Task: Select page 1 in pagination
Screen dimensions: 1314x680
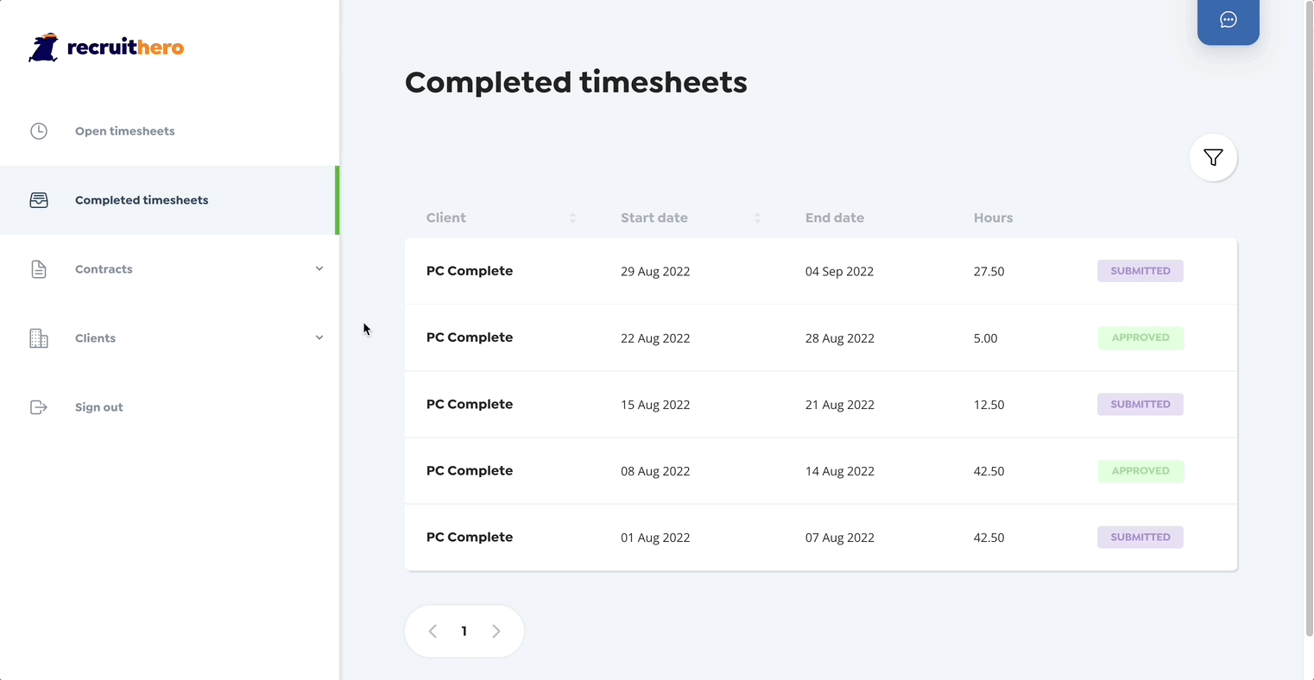Action: [x=464, y=632]
